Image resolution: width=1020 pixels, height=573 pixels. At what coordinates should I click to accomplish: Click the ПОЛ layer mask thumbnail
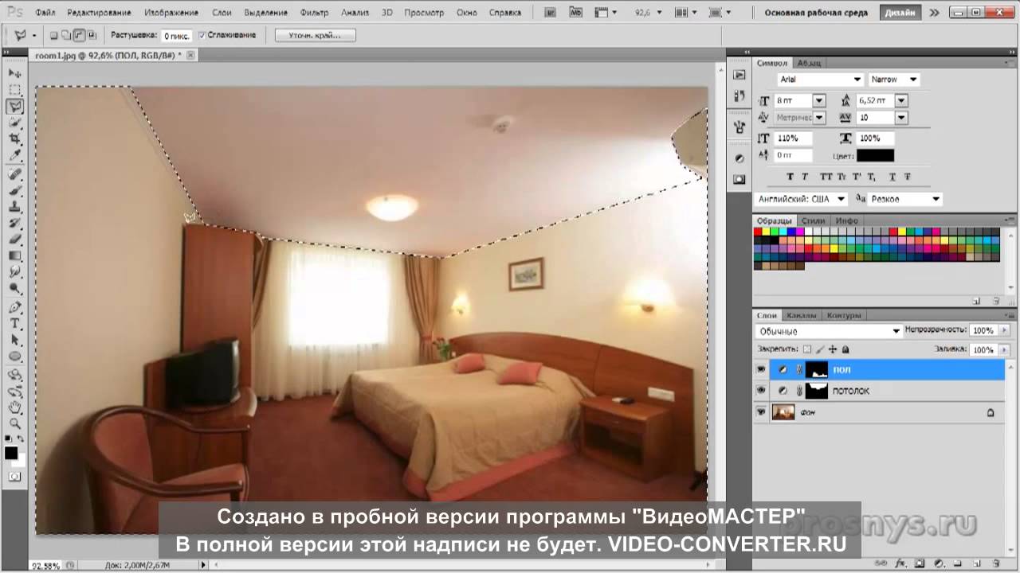point(818,369)
